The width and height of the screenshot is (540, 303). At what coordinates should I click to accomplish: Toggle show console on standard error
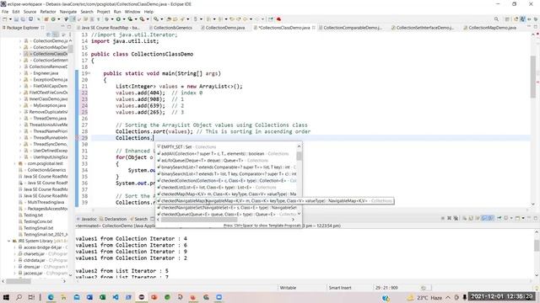tap(490, 218)
